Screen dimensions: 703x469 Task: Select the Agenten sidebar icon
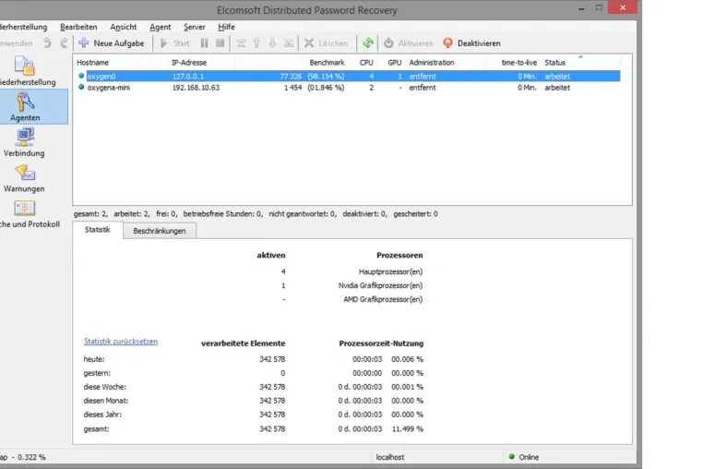[x=25, y=106]
